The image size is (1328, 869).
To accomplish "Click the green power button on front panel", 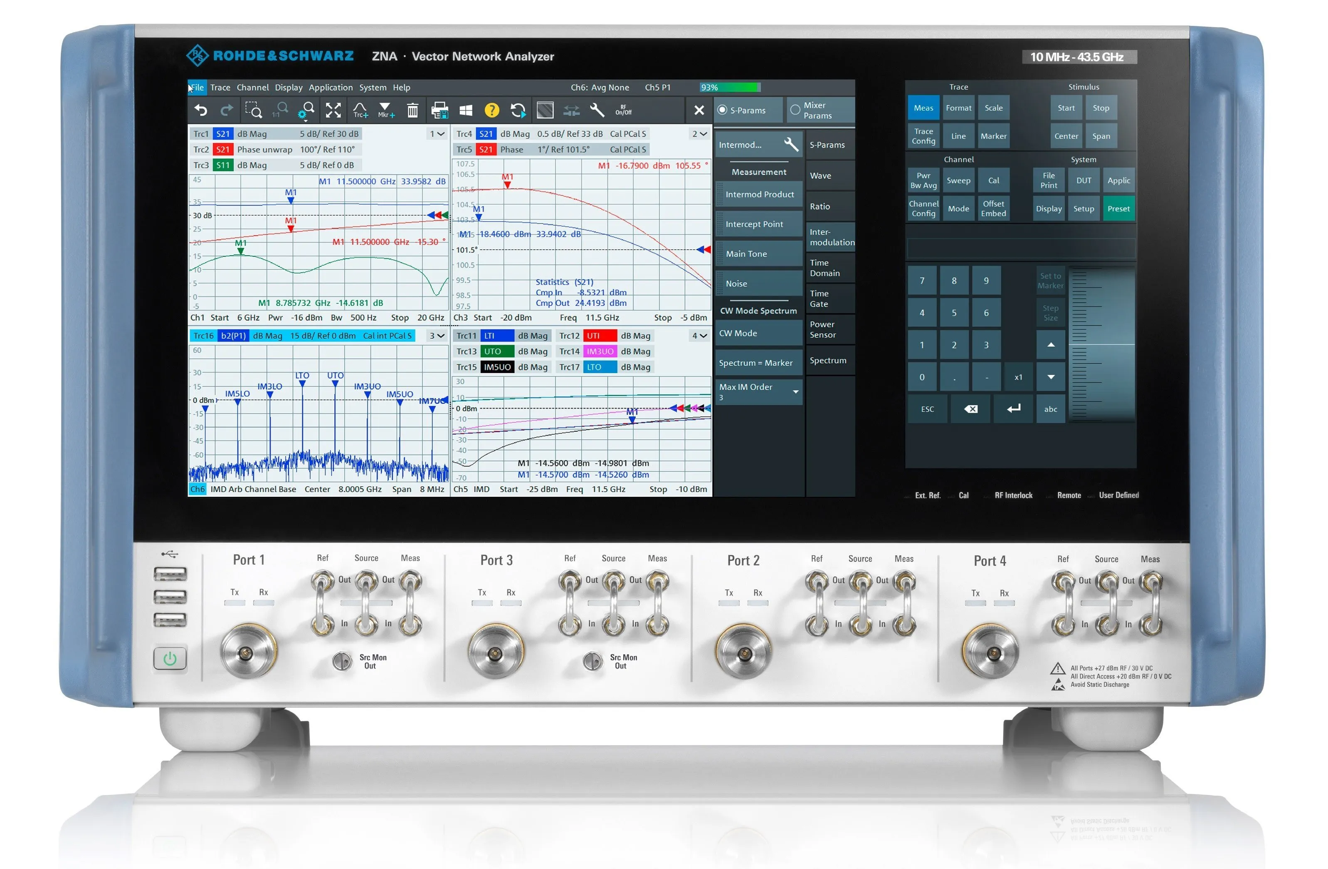I will point(170,659).
